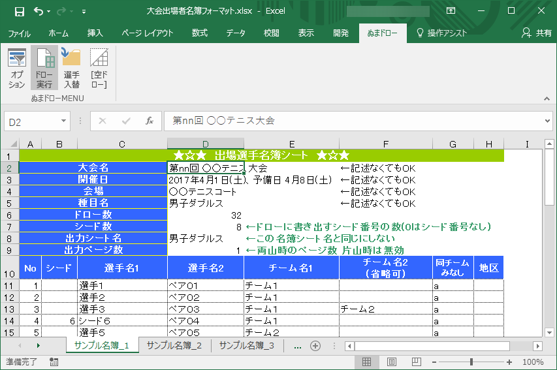
Task: Click horizontal scrollbar right arrow
Action: point(538,347)
